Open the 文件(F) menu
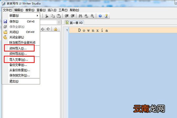The height and width of the screenshot is (118, 177). (7, 10)
